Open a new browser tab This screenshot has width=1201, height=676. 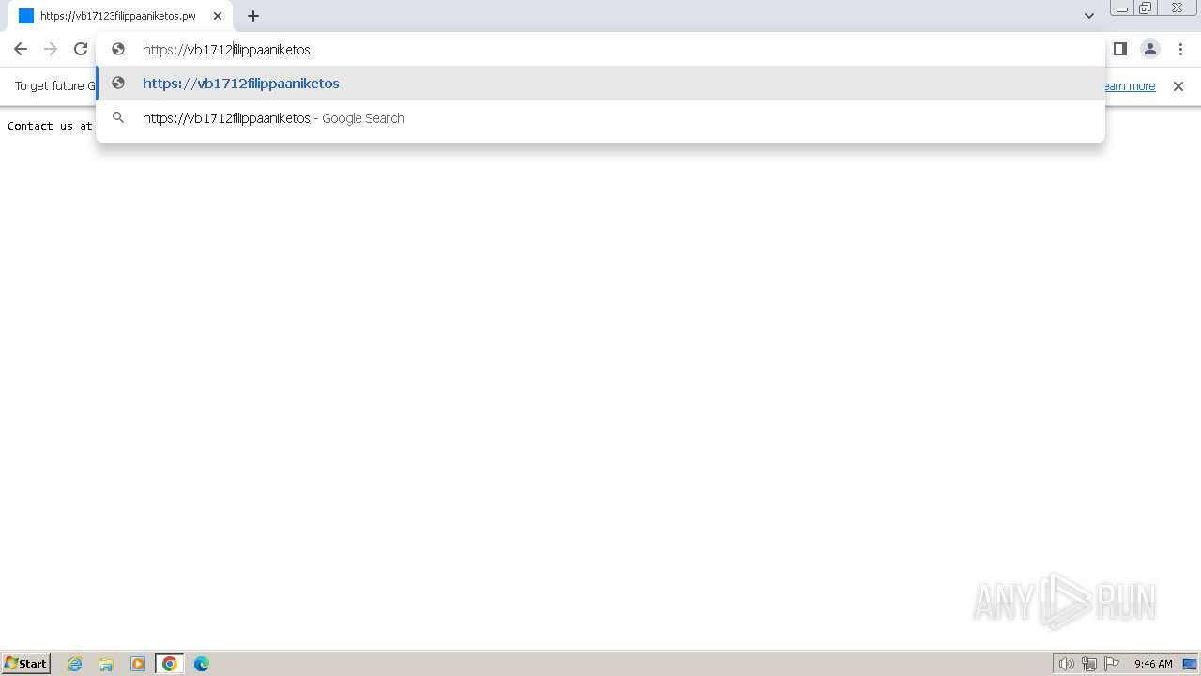coord(253,16)
